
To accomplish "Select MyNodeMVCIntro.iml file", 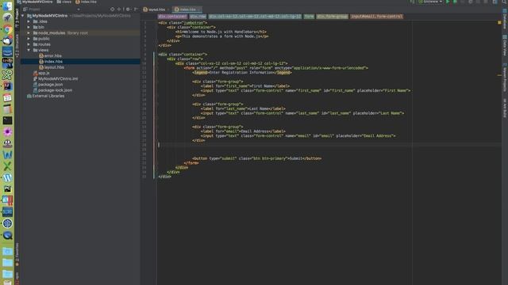I will (56, 79).
